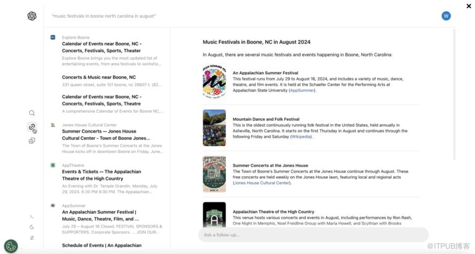Click the Appalachian Summer Festival thumbnail
475x254 pixels.
pyautogui.click(x=214, y=81)
